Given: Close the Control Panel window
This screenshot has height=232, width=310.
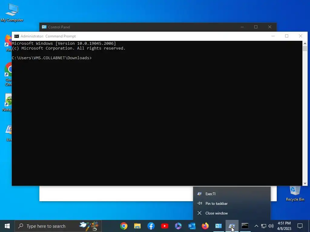Looking at the screenshot, I should 270,27.
